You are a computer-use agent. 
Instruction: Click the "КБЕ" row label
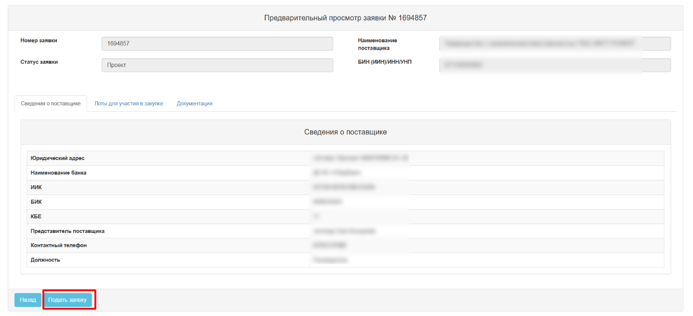point(36,216)
